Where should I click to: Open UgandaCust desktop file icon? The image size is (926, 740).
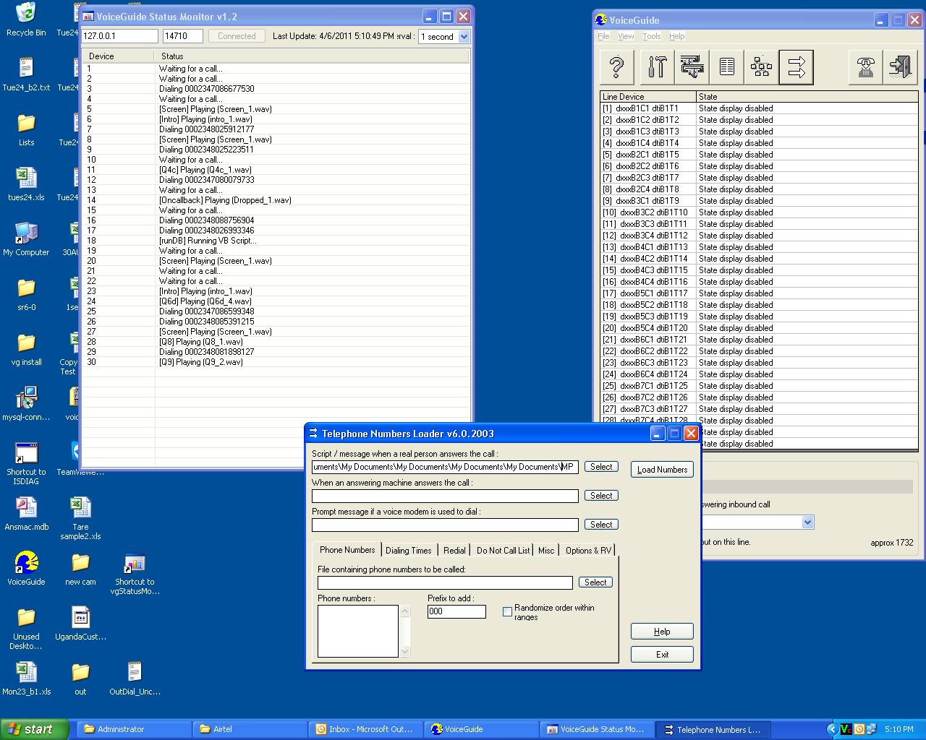point(80,624)
